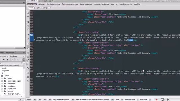Expand the pagebuilder folder
Viewport: 180px width, 101px height.
2,89
